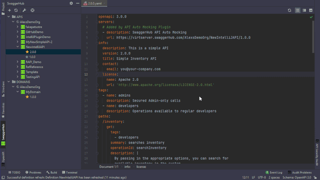The width and height of the screenshot is (320, 180).
Task: Collapse the APIS folder
Action: pyautogui.click(x=9, y=17)
